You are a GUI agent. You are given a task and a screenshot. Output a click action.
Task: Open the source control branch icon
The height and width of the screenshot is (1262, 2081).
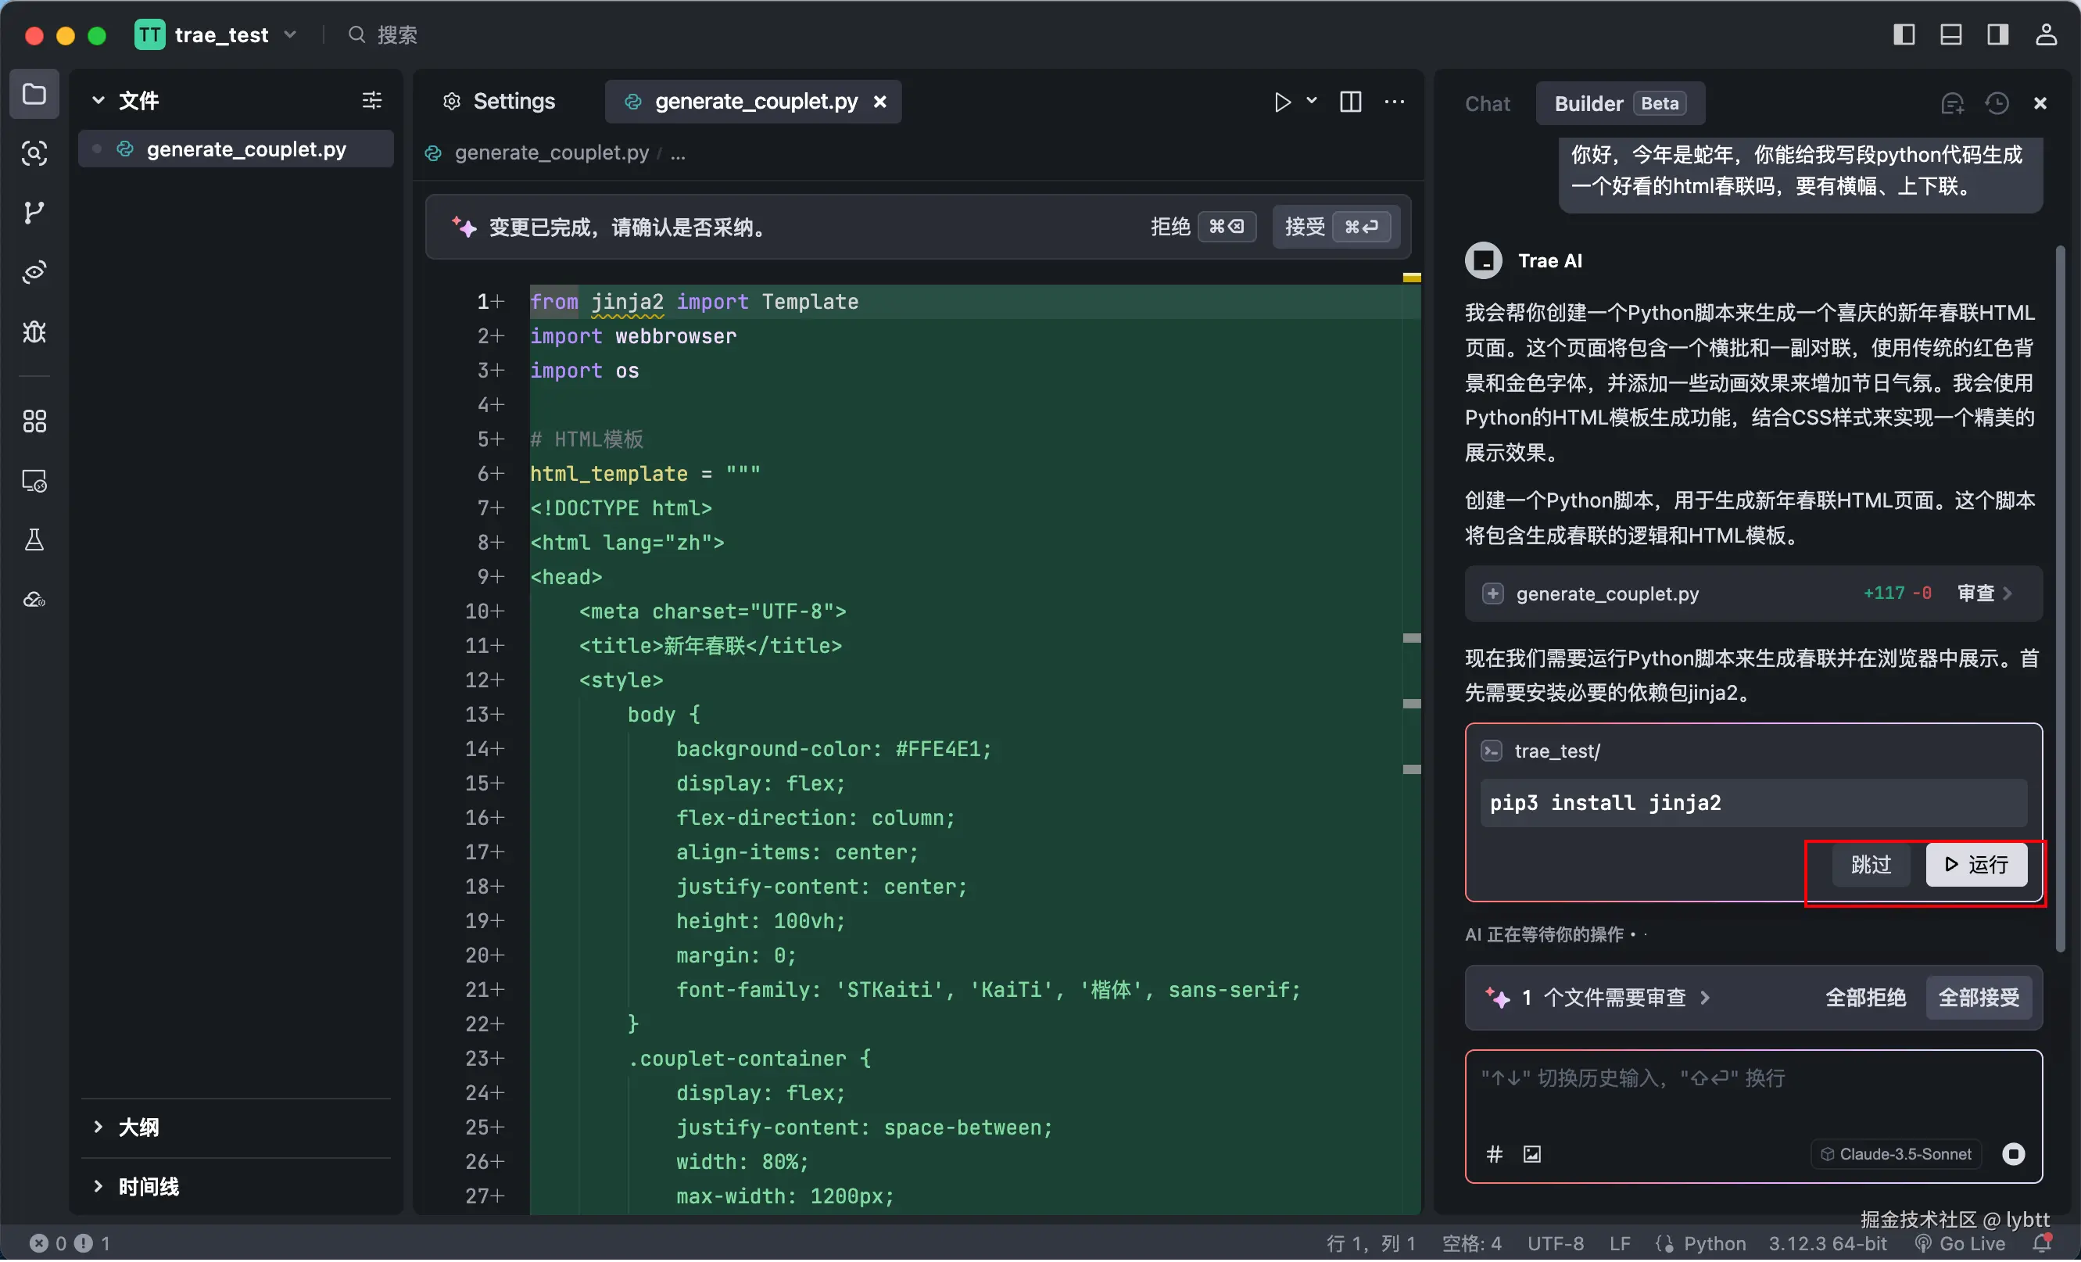[x=34, y=212]
